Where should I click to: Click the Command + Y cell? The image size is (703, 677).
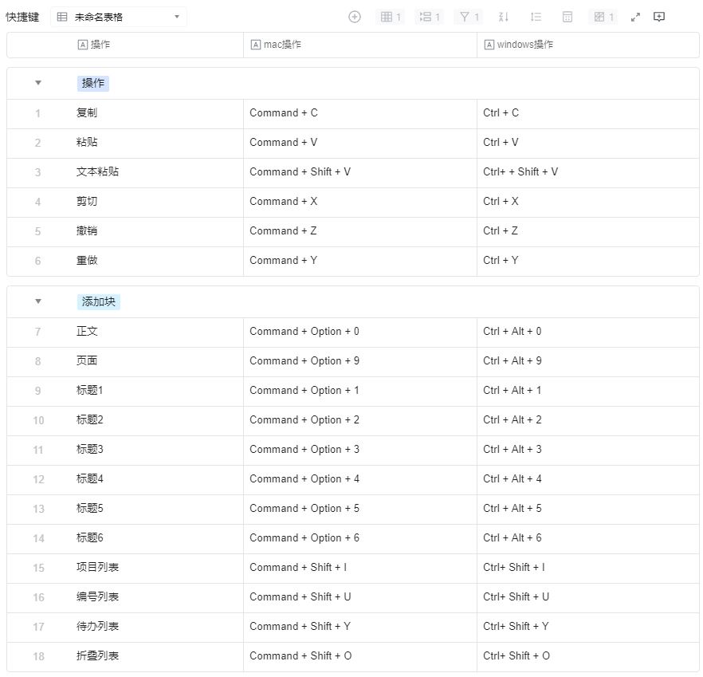[360, 261]
